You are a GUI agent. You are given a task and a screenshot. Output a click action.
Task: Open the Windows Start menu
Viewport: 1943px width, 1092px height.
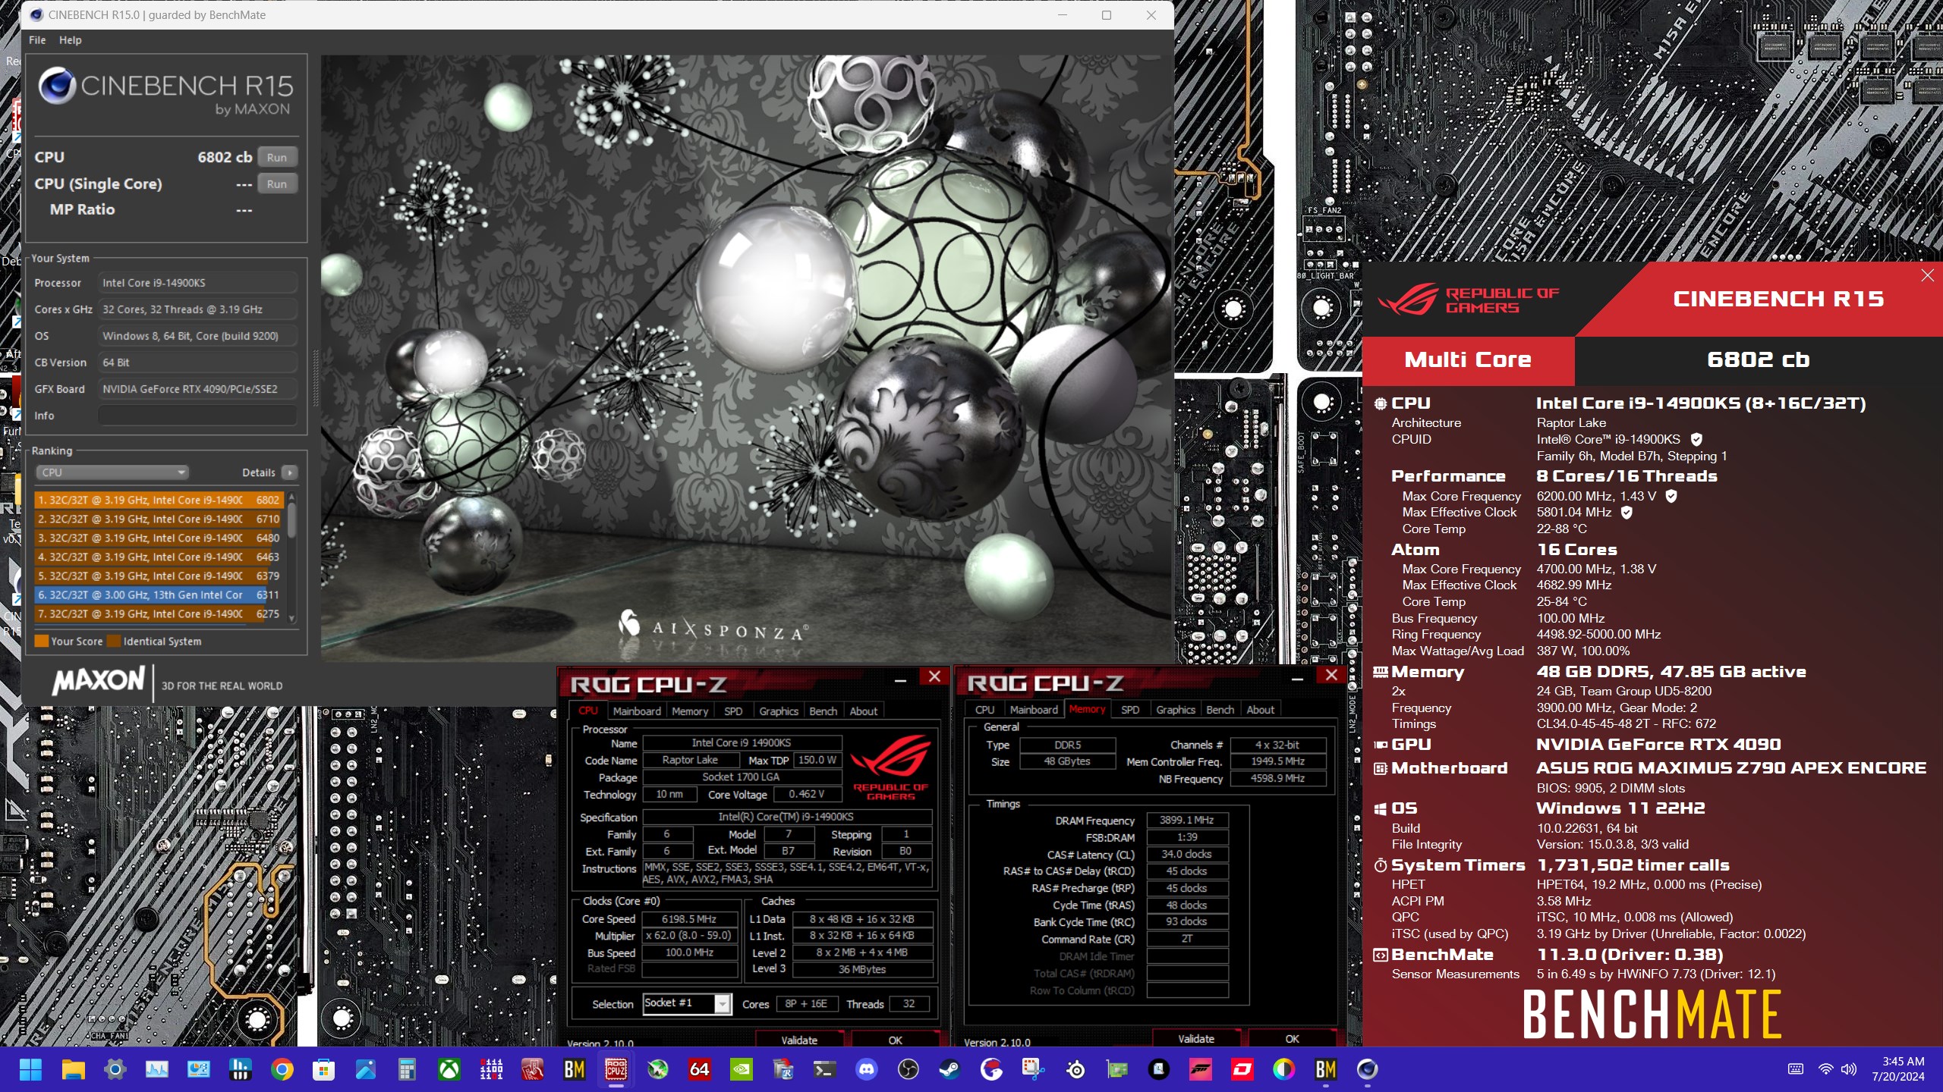31,1069
